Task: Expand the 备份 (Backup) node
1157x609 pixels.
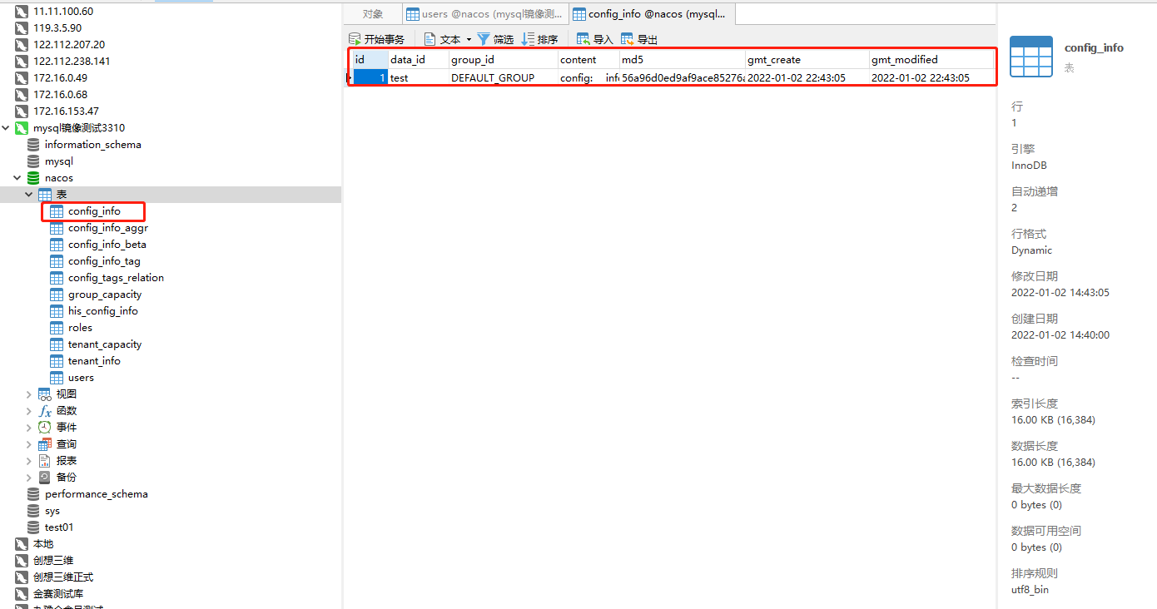Action: (x=29, y=478)
